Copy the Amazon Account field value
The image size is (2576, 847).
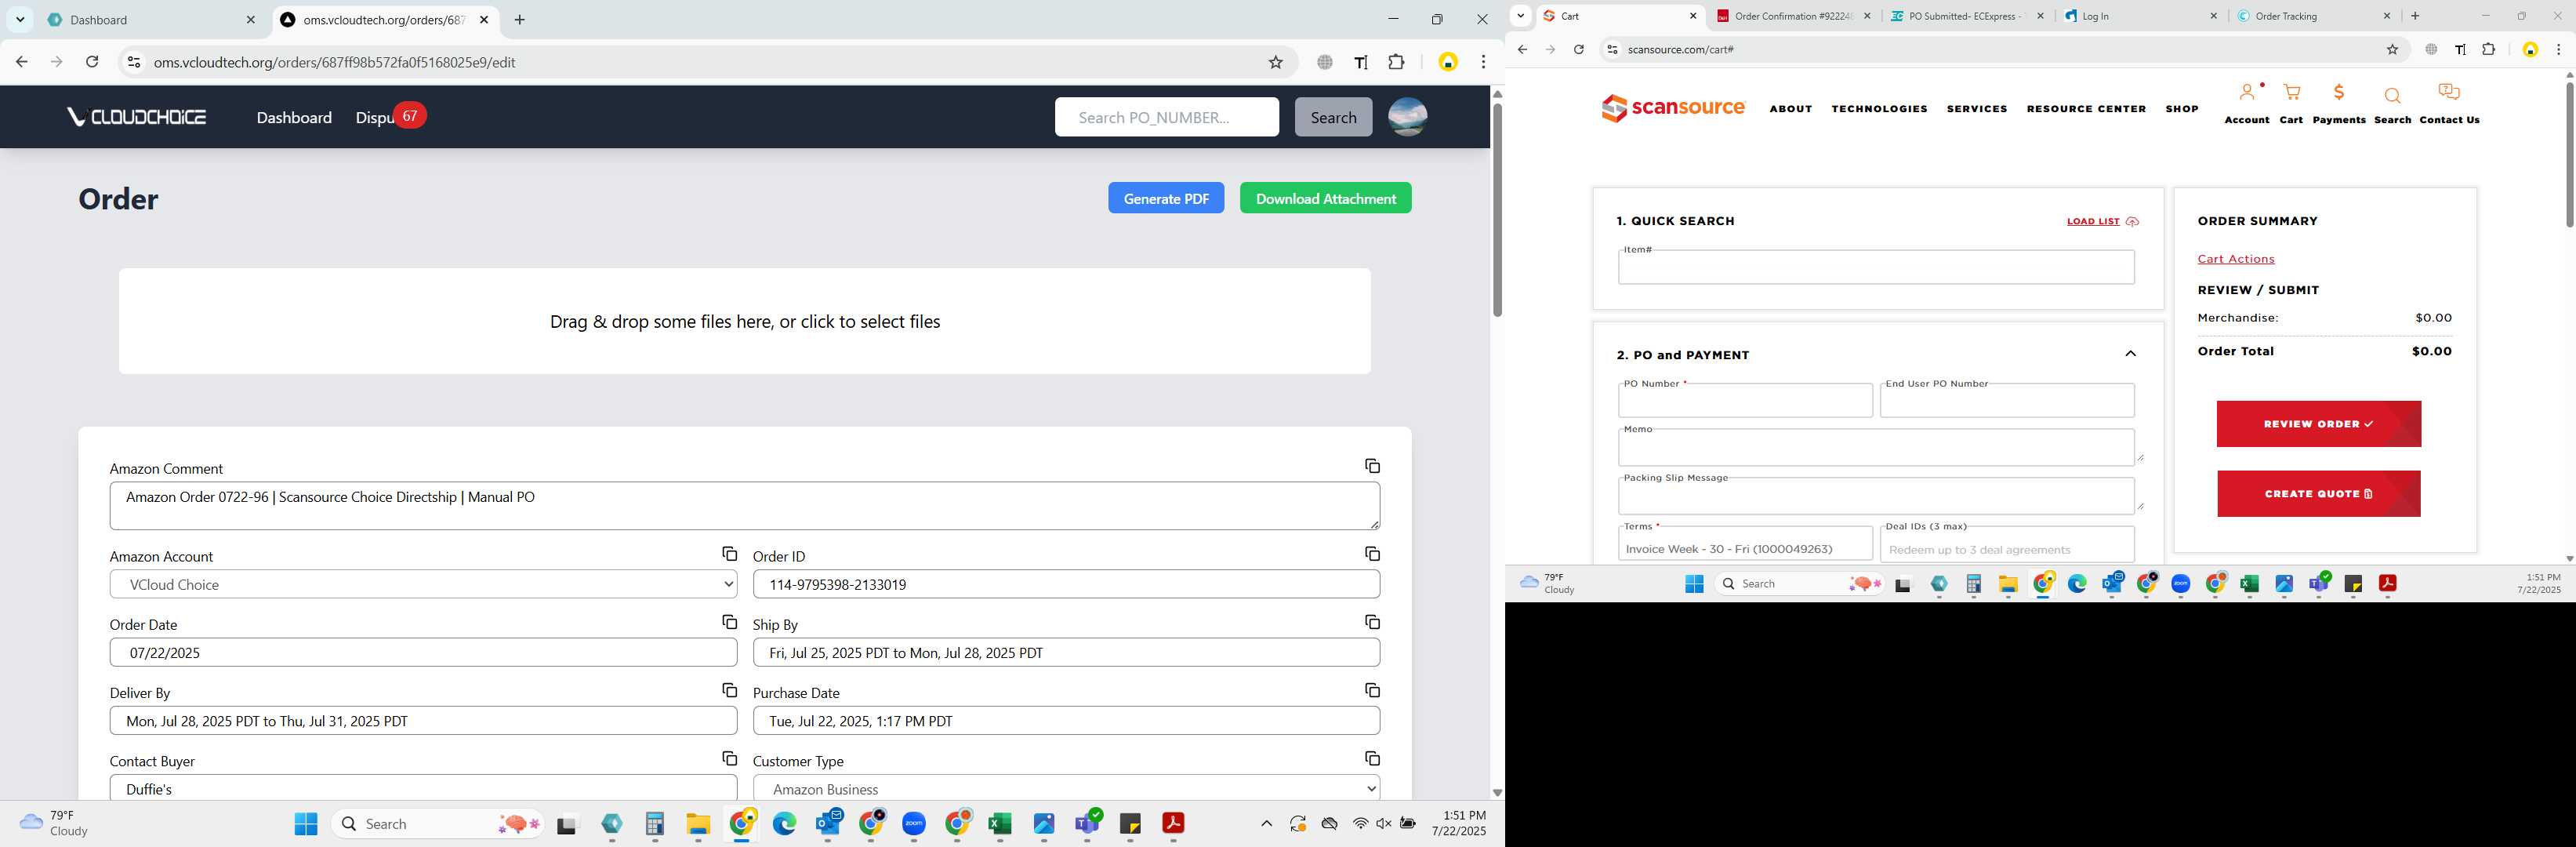coord(729,554)
